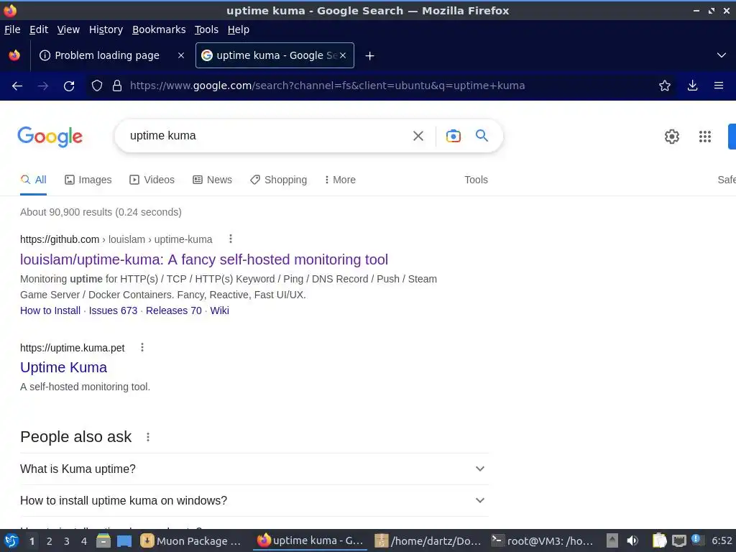Open the Issues 673 sublink
This screenshot has height=552, width=736.
pos(113,310)
